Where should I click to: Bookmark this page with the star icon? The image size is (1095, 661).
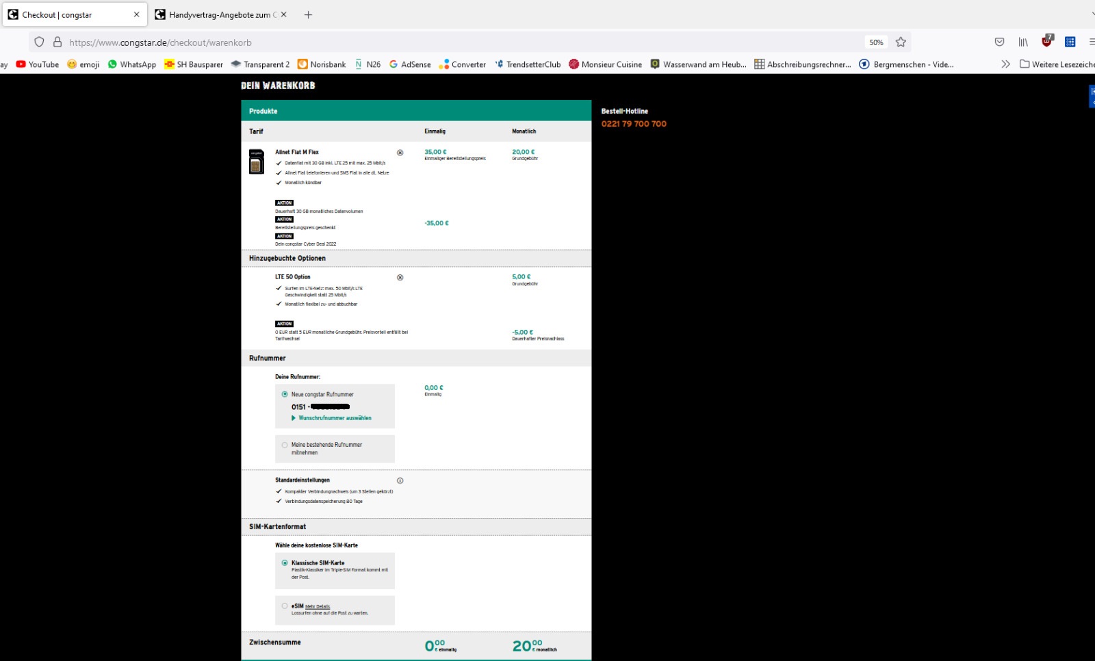pos(901,42)
